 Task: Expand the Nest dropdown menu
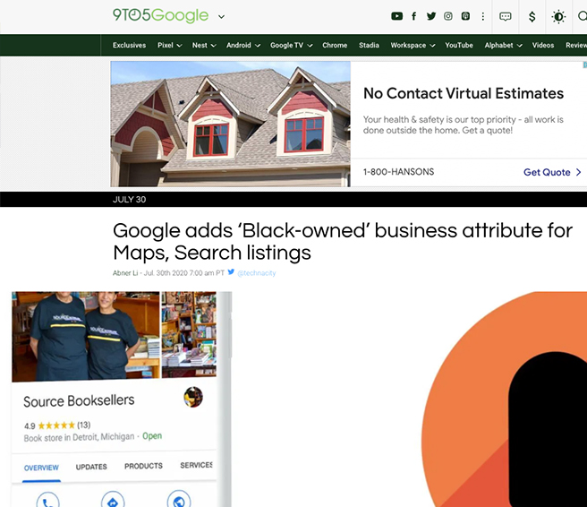pyautogui.click(x=204, y=46)
